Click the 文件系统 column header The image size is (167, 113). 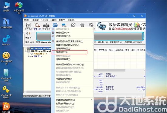point(103,50)
